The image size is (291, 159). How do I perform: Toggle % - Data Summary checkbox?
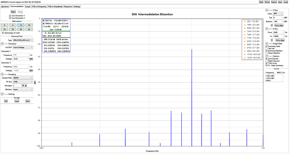267,65
